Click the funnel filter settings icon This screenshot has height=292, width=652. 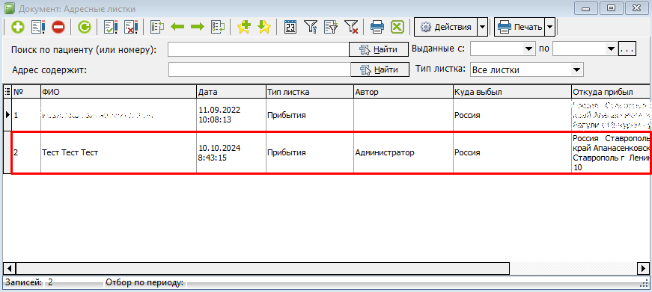pos(311,28)
